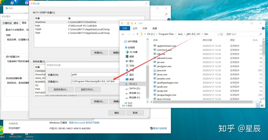Click 取消 in the environment variables dialog

point(135,113)
